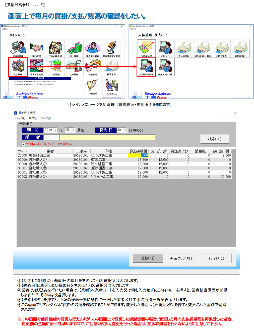
Task: Click the 業者 code input field
Action: (x=51, y=137)
